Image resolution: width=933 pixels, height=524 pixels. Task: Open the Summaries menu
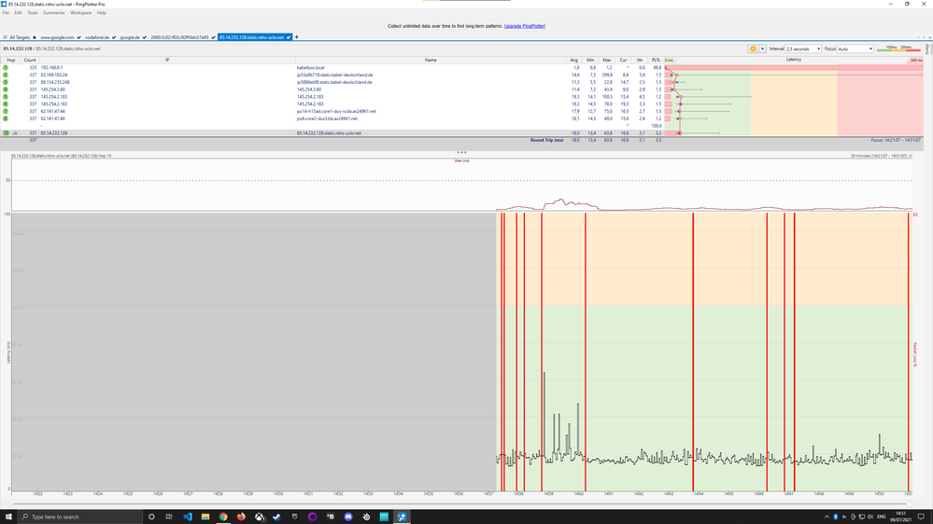pyautogui.click(x=53, y=13)
